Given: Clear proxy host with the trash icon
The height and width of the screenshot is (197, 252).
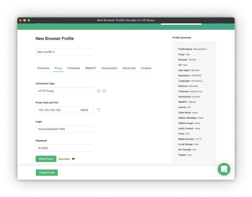Looking at the screenshot, I should (99, 110).
